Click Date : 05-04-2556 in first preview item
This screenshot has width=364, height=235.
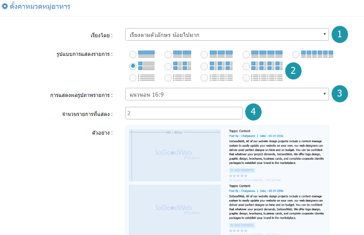[271, 136]
